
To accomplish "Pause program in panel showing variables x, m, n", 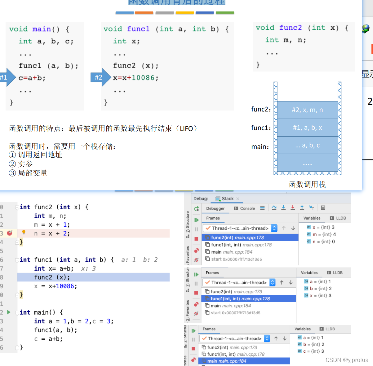I will 196,229.
